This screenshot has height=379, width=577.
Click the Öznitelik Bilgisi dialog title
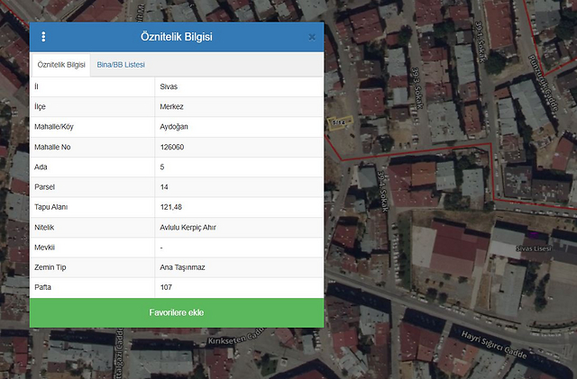tap(177, 37)
